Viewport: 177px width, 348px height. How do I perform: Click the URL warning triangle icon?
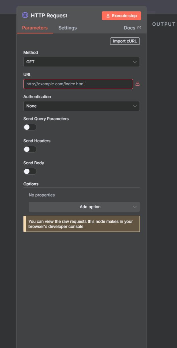click(x=138, y=84)
